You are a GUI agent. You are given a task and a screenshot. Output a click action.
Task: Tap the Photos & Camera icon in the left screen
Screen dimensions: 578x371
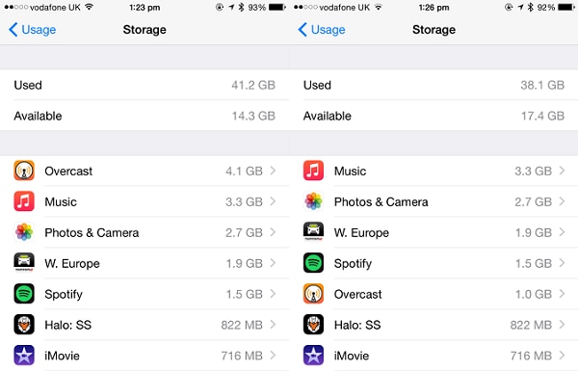click(x=24, y=232)
